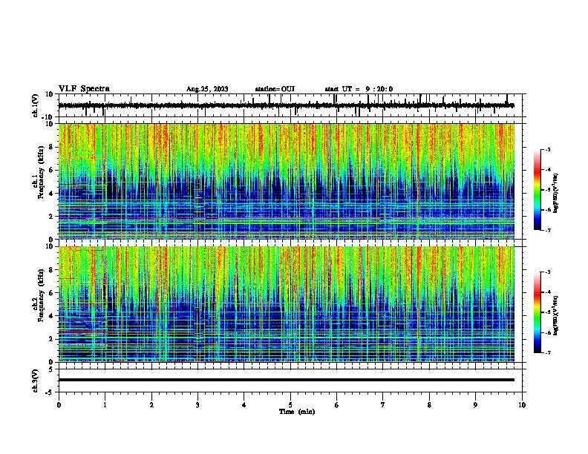Click the "ch.1(V)" axis label

tap(36, 105)
